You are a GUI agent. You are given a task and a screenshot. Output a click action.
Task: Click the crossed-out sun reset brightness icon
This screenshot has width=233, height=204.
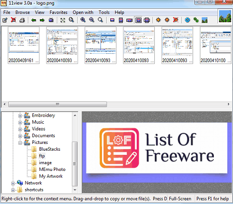(176, 20)
